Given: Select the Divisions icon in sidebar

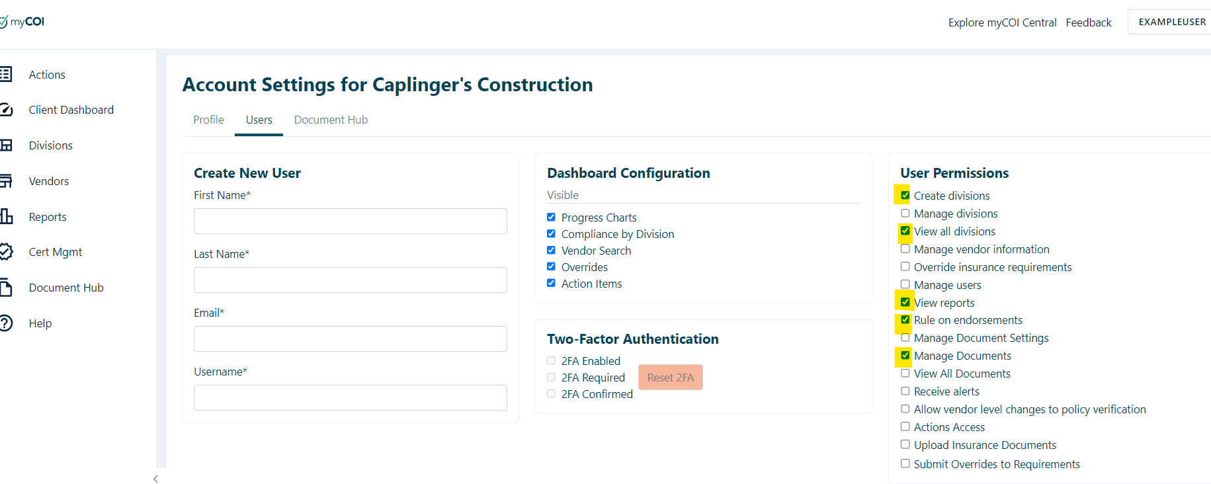Looking at the screenshot, I should click(6, 145).
